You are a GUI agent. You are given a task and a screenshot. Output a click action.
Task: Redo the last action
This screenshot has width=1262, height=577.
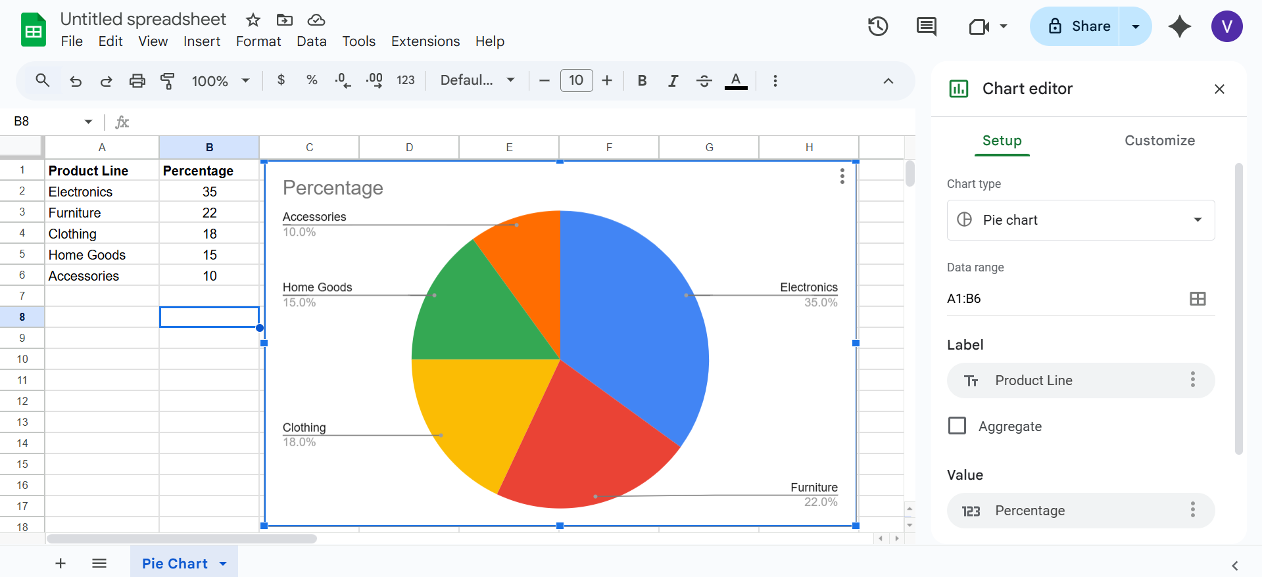click(106, 81)
